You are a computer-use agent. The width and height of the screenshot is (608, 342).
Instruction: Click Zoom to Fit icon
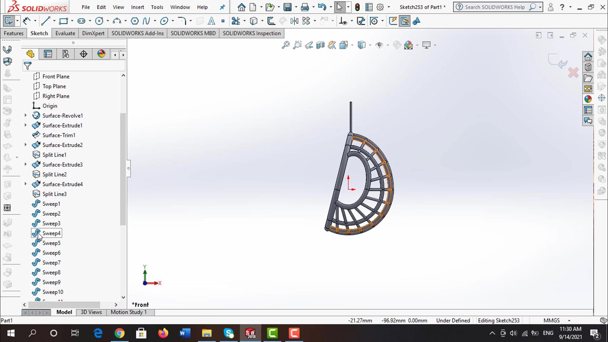click(286, 45)
